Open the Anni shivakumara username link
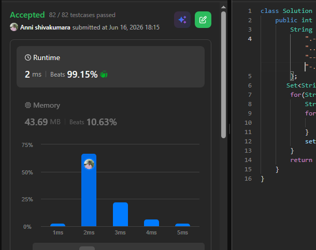Image resolution: width=316 pixels, height=250 pixels. [x=45, y=27]
